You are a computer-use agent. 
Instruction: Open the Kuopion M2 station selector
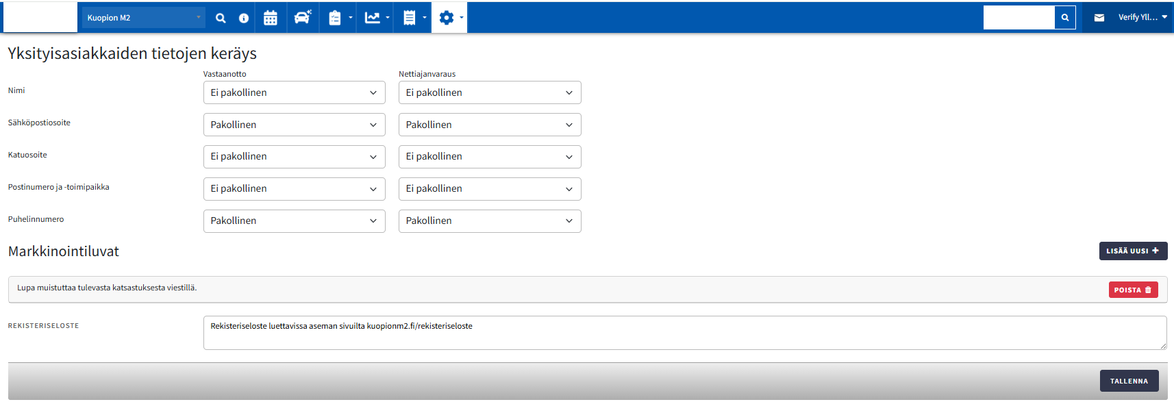(144, 18)
